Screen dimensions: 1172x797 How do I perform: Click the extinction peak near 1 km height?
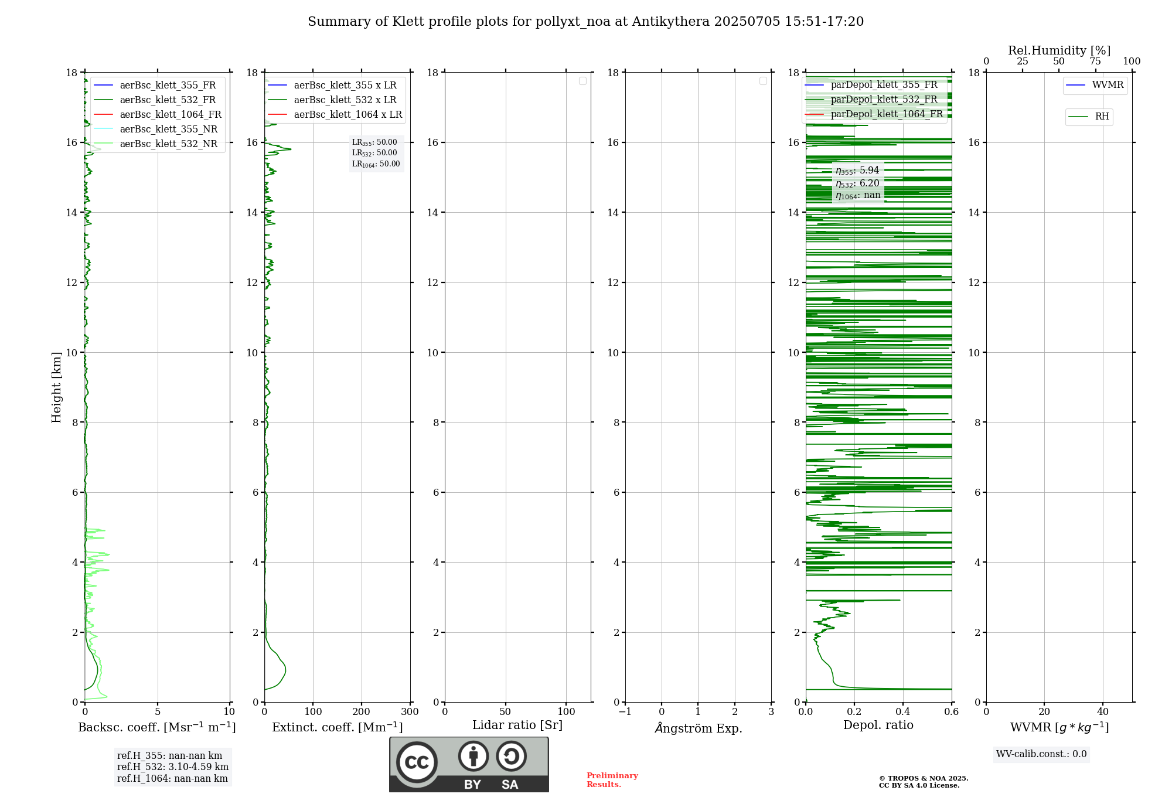[x=285, y=669]
